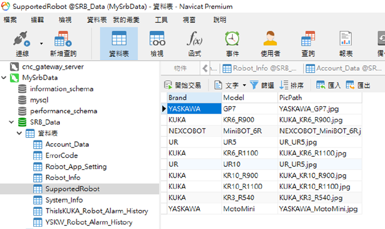
Task: Click the Text (文字) button
Action: (227, 85)
